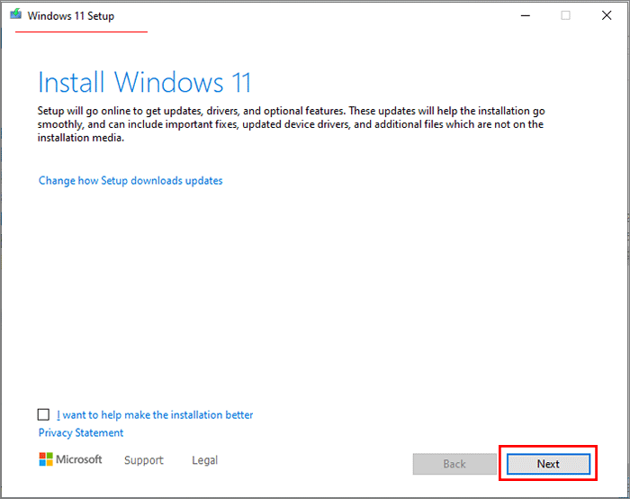Click the paragraph beginning 'Setup will go online'
Viewport: 630px width, 499px height.
(292, 124)
